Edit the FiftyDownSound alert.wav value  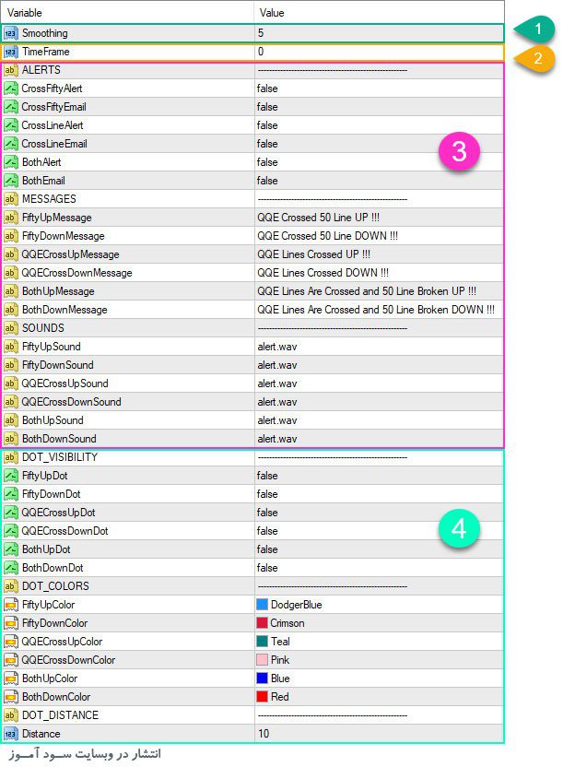click(x=277, y=365)
